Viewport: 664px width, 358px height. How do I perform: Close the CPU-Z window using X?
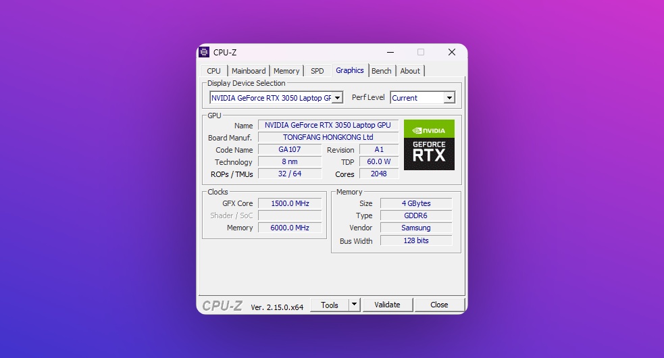coord(451,53)
